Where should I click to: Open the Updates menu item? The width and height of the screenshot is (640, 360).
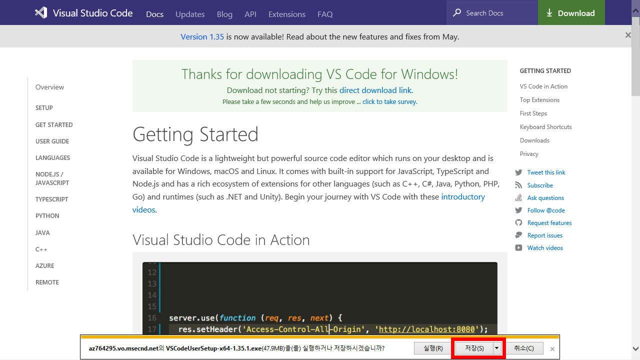[190, 14]
